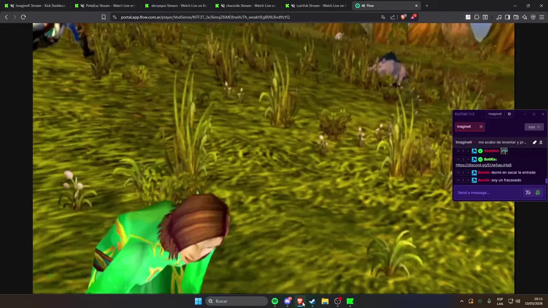Screen dimensions: 548x308
Task: Open the browser hamburger menu
Action: tap(542, 17)
